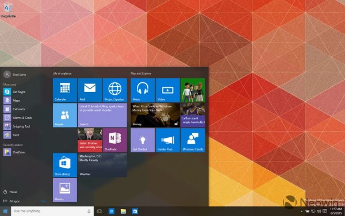This screenshot has height=216, width=345.
Task: Open the Weather live tile
Action: pos(102,165)
